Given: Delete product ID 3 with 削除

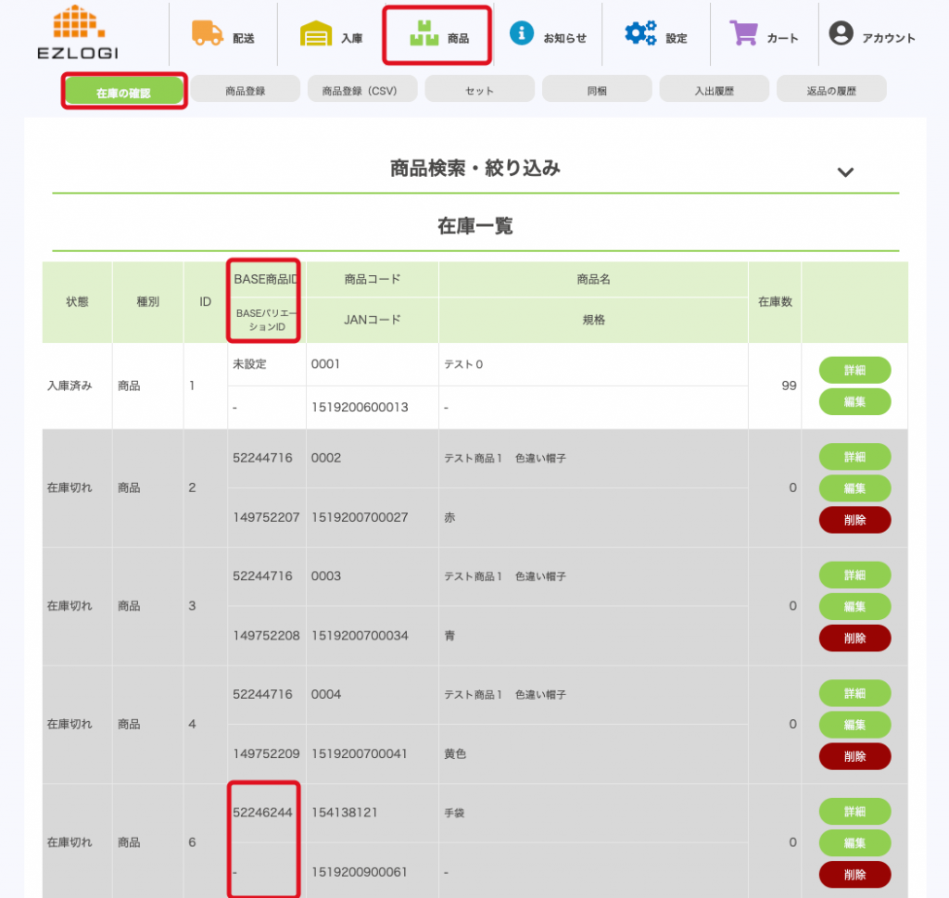Looking at the screenshot, I should tap(854, 638).
